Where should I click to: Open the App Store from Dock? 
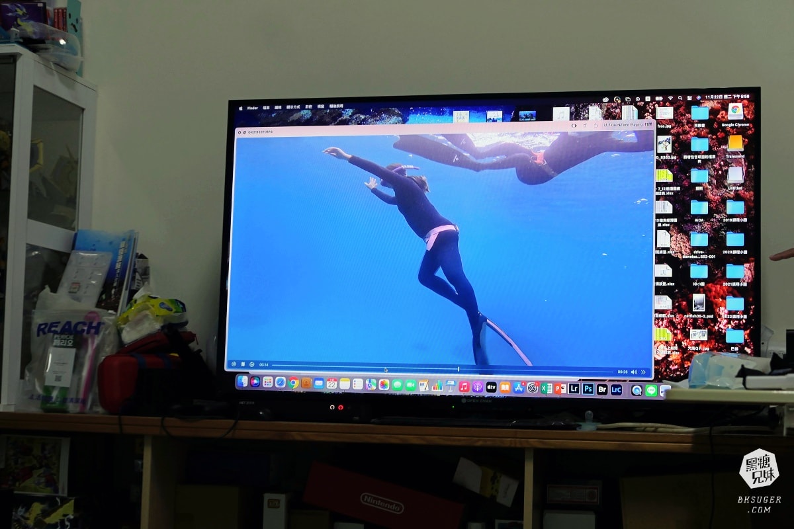pyautogui.click(x=519, y=387)
